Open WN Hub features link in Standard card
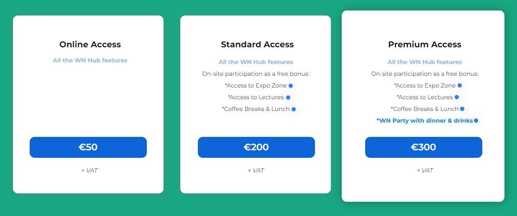 click(x=256, y=62)
